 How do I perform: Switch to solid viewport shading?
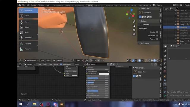(x=152, y=60)
